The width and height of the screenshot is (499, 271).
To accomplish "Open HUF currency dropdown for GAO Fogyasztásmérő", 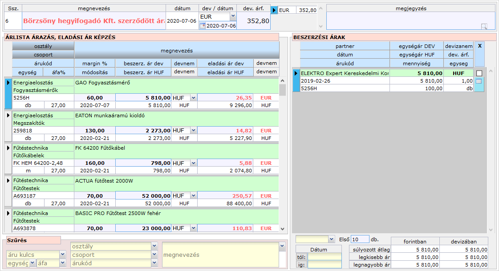I will [193, 98].
